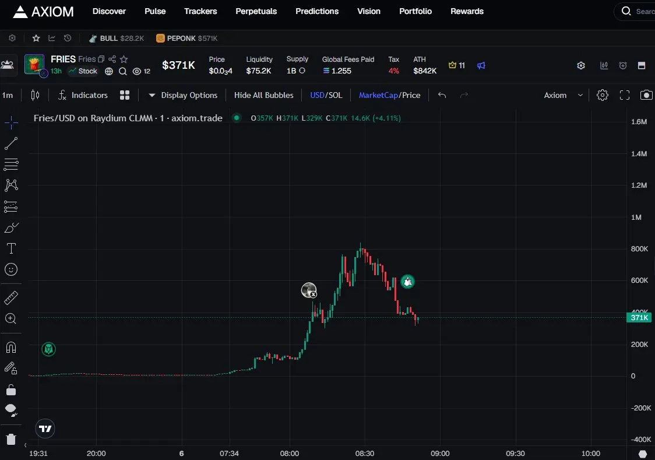This screenshot has height=460, width=655.
Task: Change the 1m timeframe interval
Action: point(8,95)
